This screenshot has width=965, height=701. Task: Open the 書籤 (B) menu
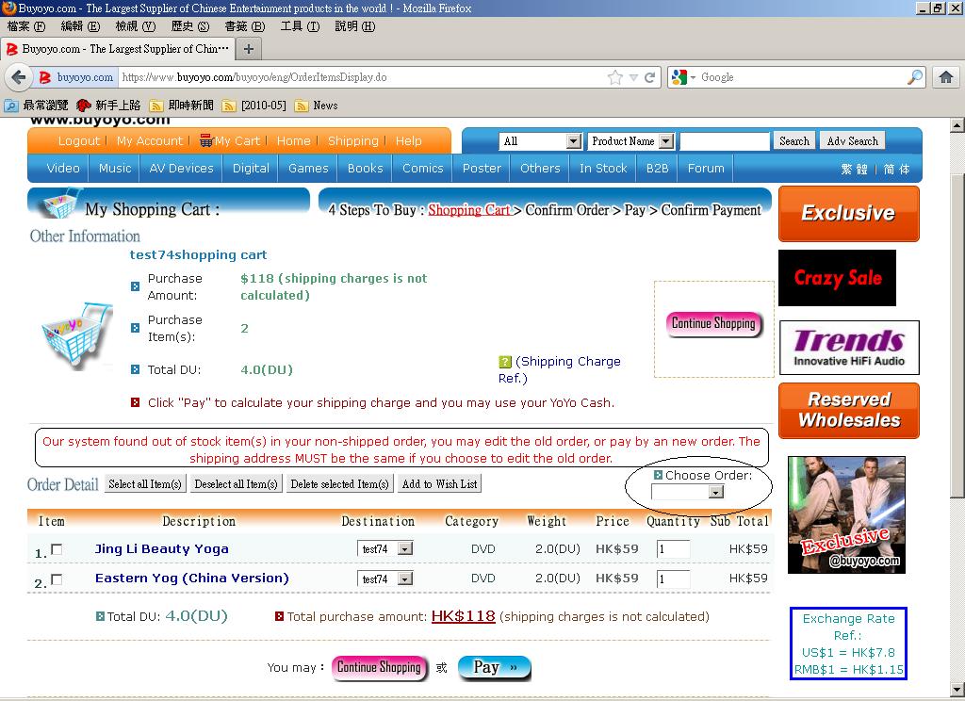coord(245,26)
